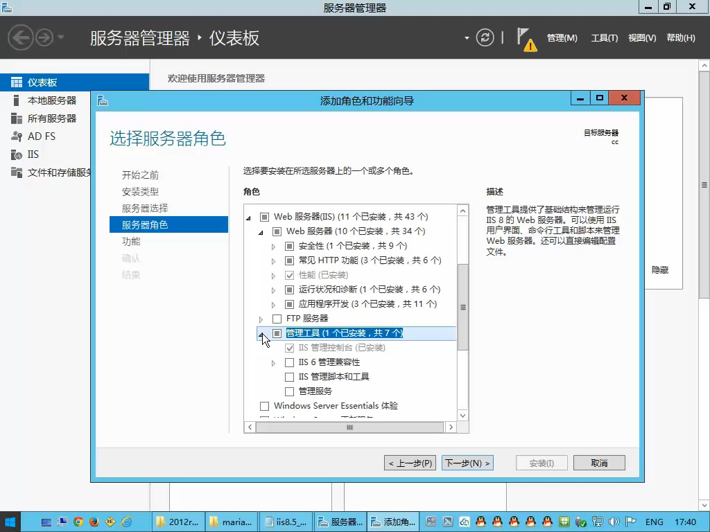Screen dimensions: 710x532
Task: Open the 2012r... folder taskbar item
Action: [178, 522]
